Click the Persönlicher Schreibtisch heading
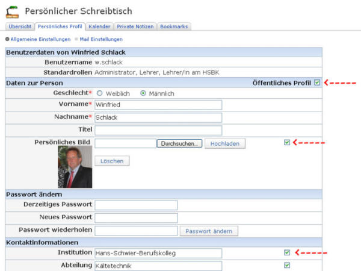 tap(78, 11)
